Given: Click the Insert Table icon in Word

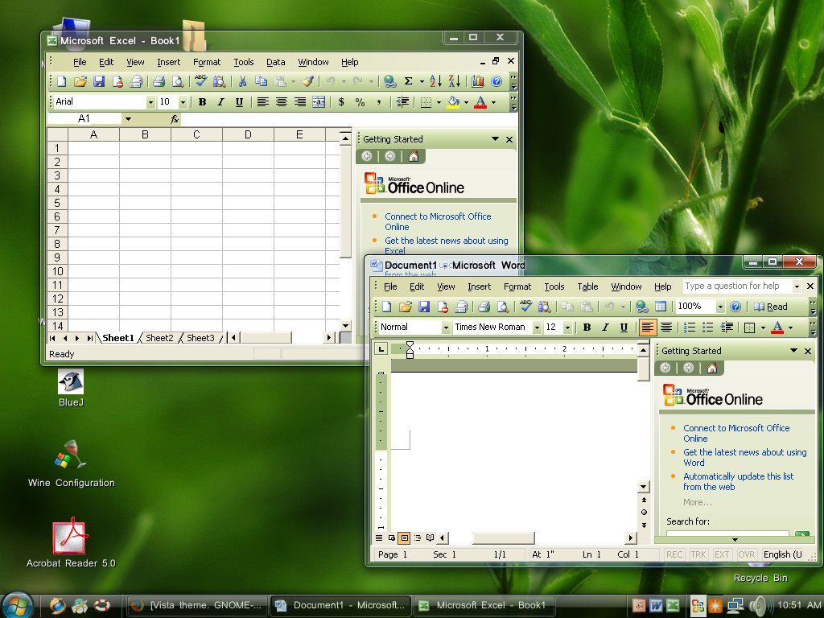Looking at the screenshot, I should tap(661, 307).
